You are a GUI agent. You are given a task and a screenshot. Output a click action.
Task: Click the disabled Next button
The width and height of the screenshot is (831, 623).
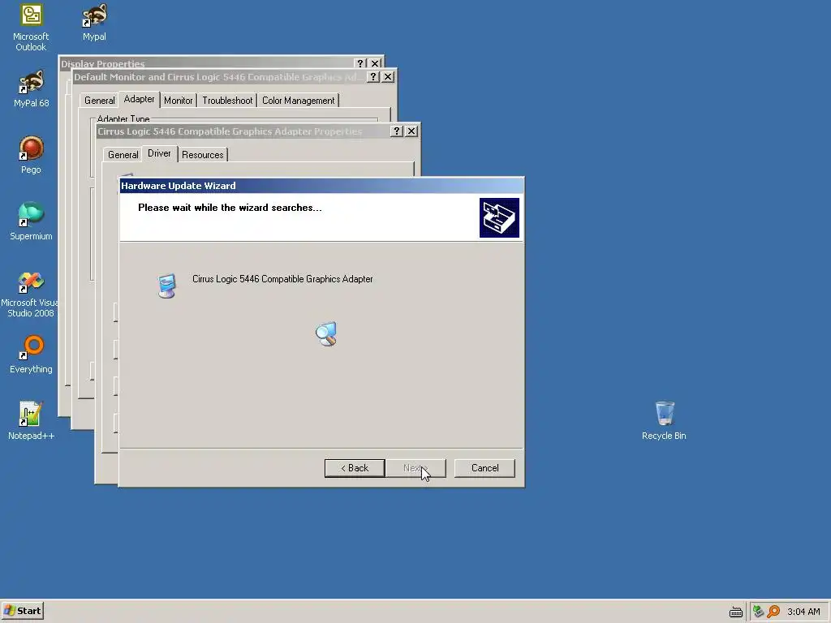click(x=416, y=468)
